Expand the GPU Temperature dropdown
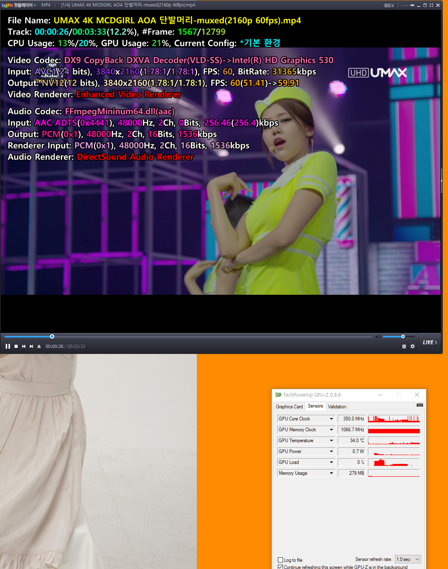The height and width of the screenshot is (569, 448). [x=331, y=441]
